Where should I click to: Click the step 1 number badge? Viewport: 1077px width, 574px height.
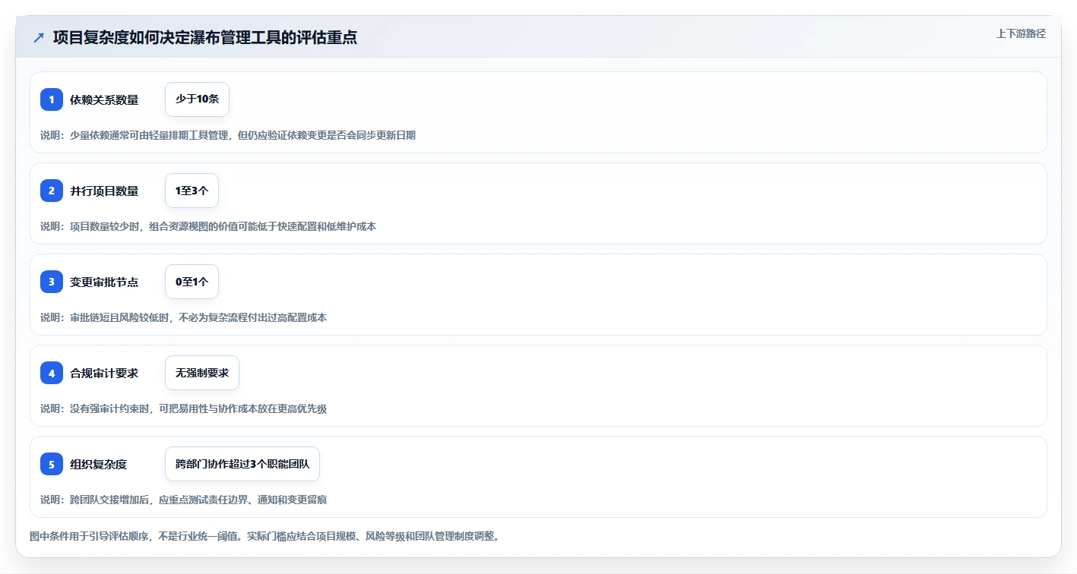tap(52, 99)
